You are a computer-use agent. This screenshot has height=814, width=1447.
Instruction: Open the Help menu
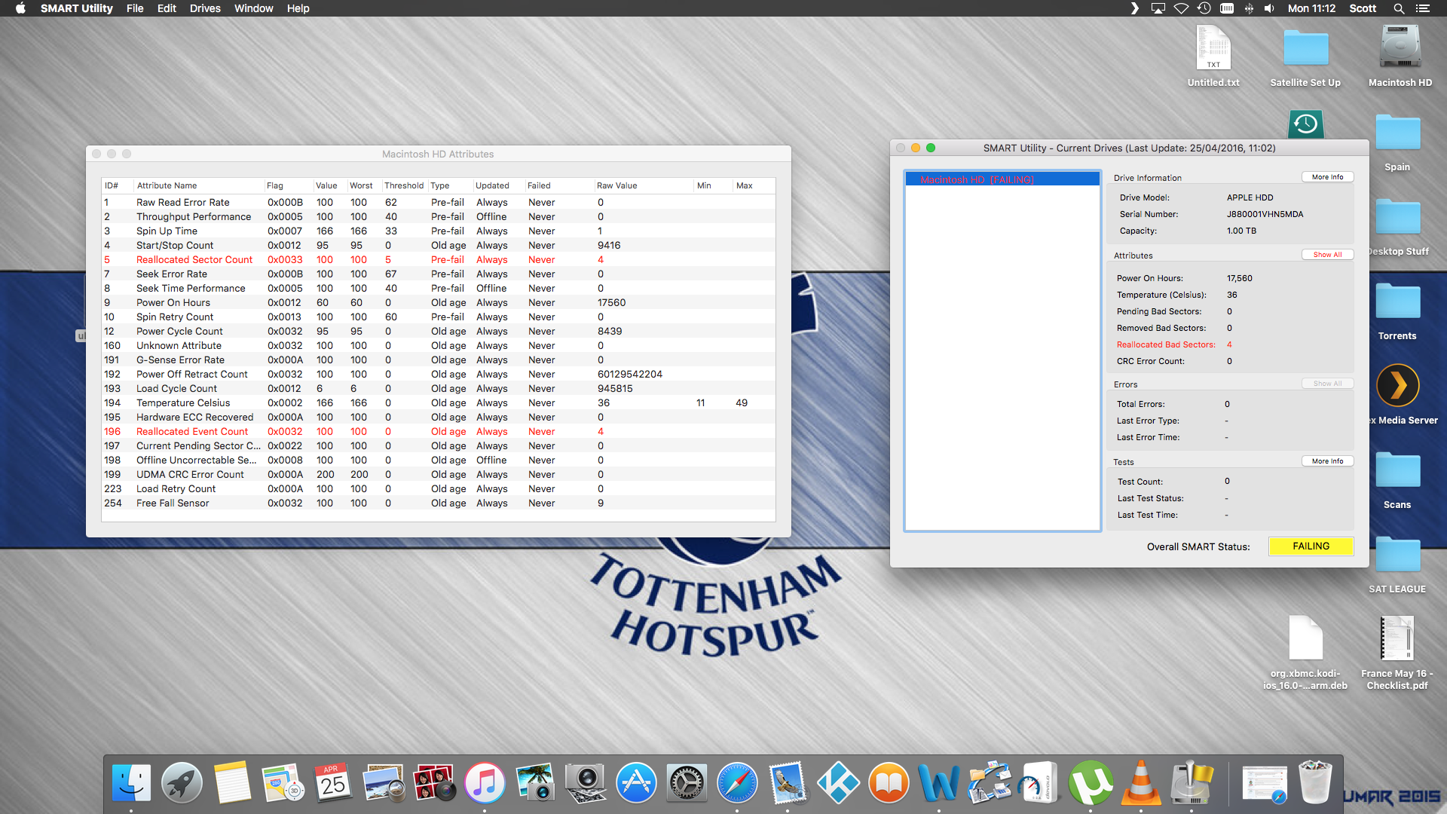tap(298, 8)
